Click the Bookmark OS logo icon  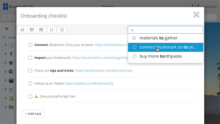5,6
